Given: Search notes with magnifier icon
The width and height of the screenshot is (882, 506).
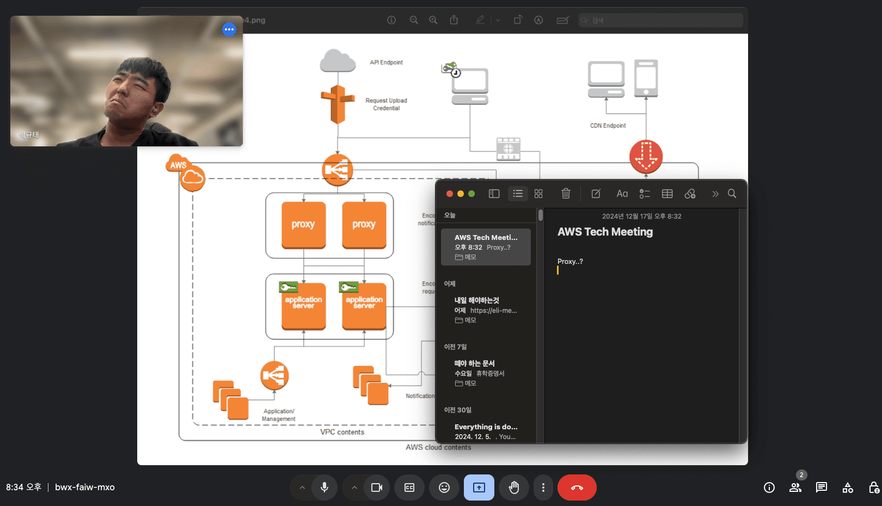Looking at the screenshot, I should (732, 194).
